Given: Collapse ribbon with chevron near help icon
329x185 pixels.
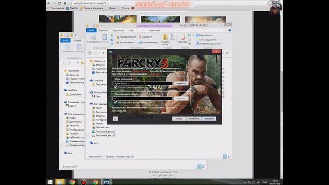Looking at the screenshot, I should [226, 30].
